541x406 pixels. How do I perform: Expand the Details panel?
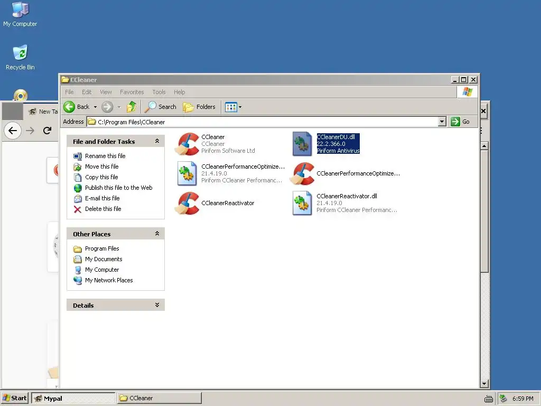(157, 305)
